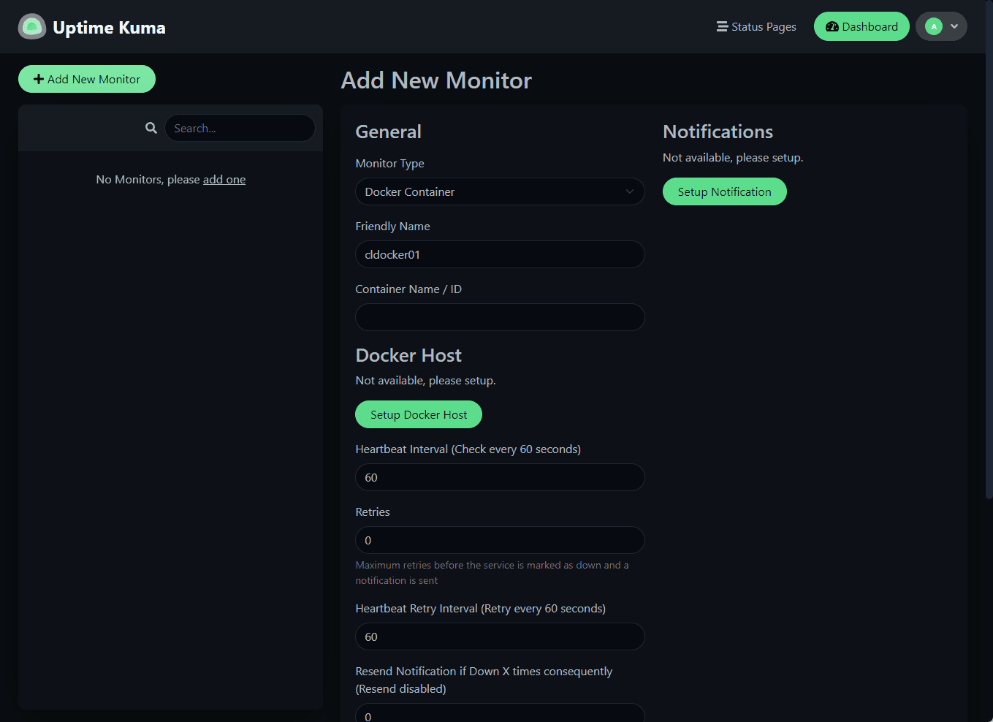Click the Container Name / ID field
The height and width of the screenshot is (722, 993).
(x=500, y=317)
